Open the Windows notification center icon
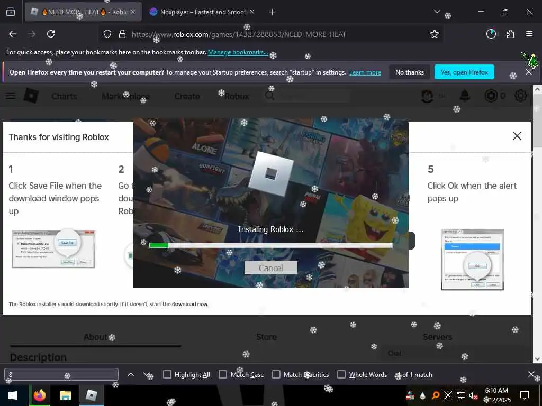The image size is (542, 406). coord(525,395)
